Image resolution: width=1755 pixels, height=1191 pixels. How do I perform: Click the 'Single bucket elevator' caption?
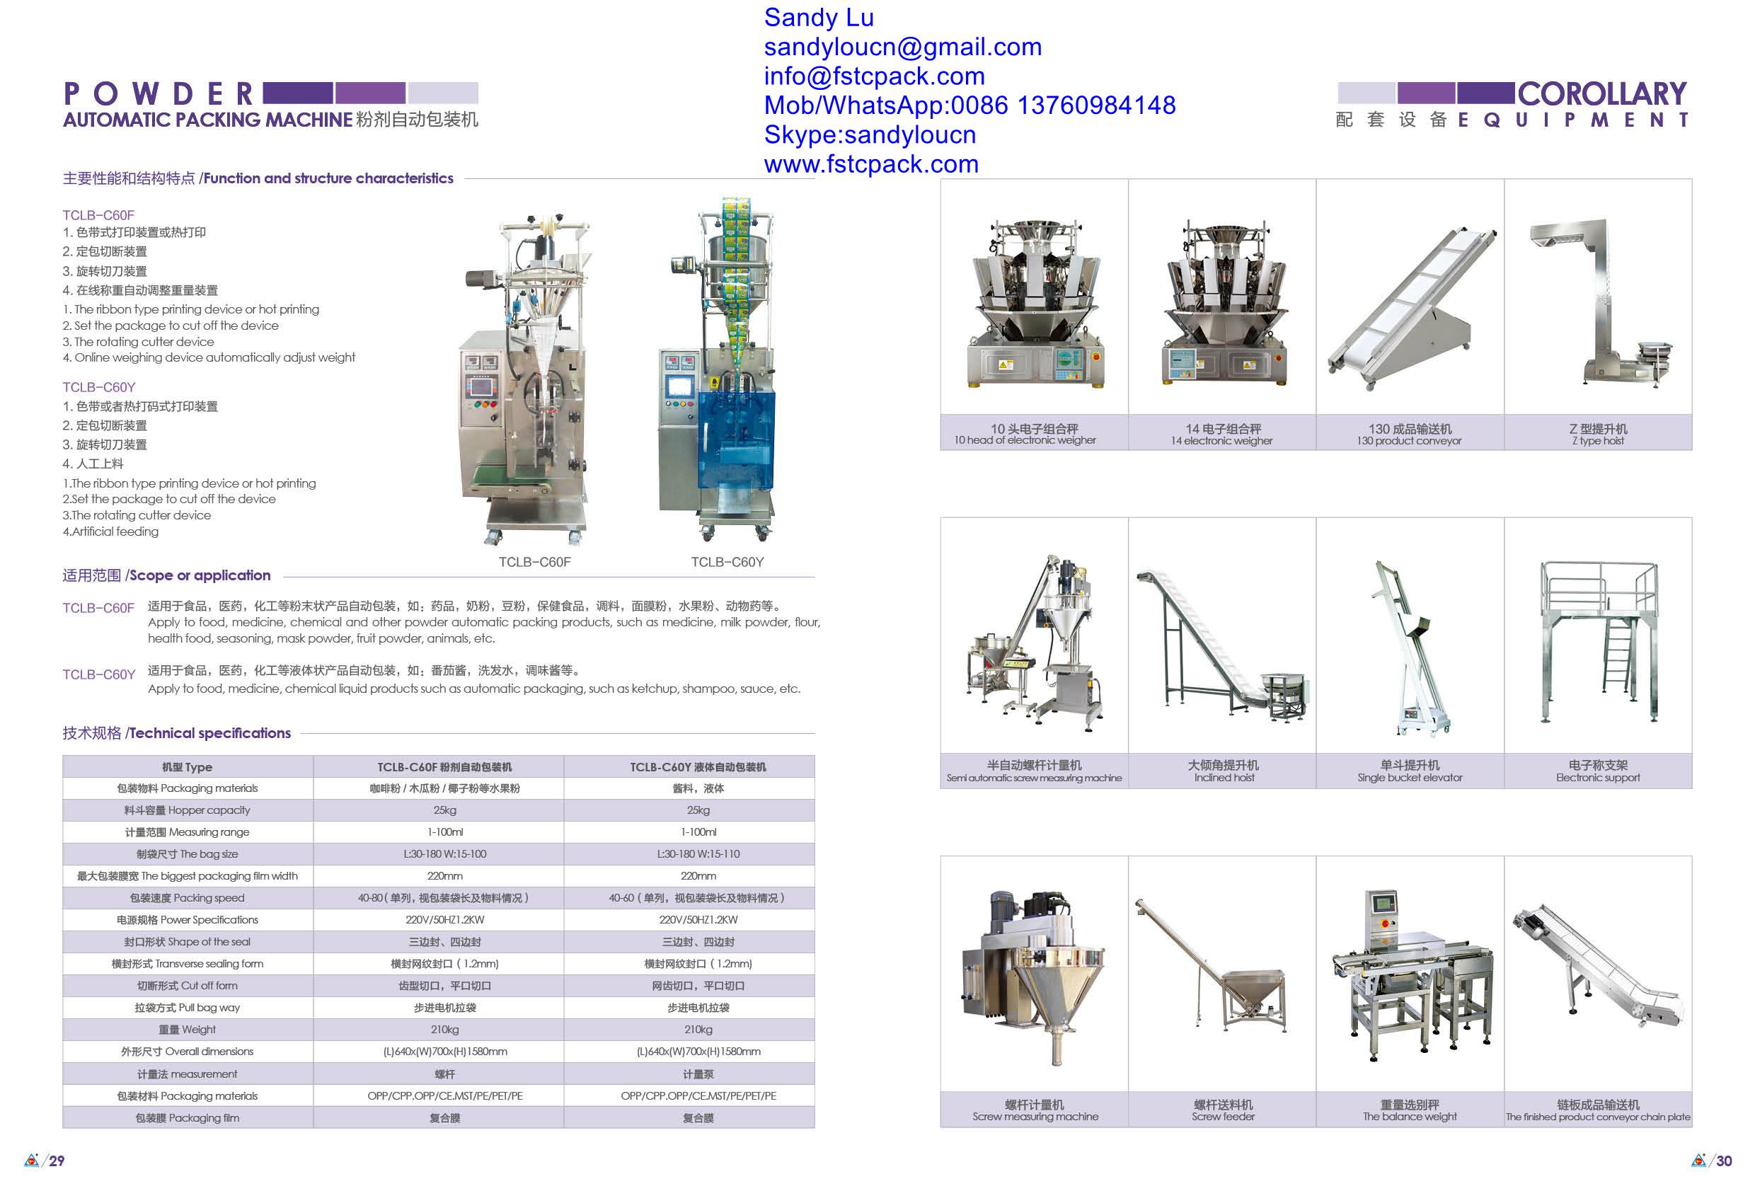point(1410,778)
